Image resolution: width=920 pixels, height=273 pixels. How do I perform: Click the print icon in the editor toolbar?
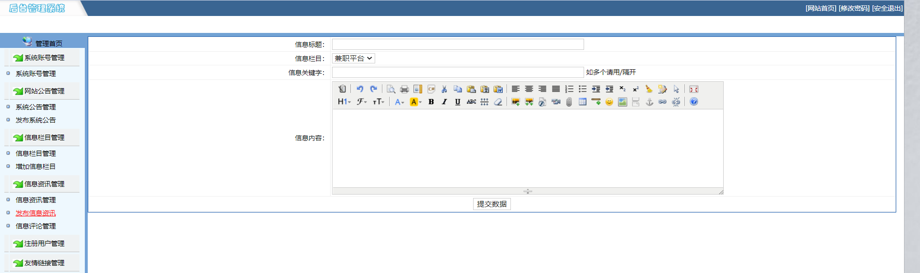point(404,89)
